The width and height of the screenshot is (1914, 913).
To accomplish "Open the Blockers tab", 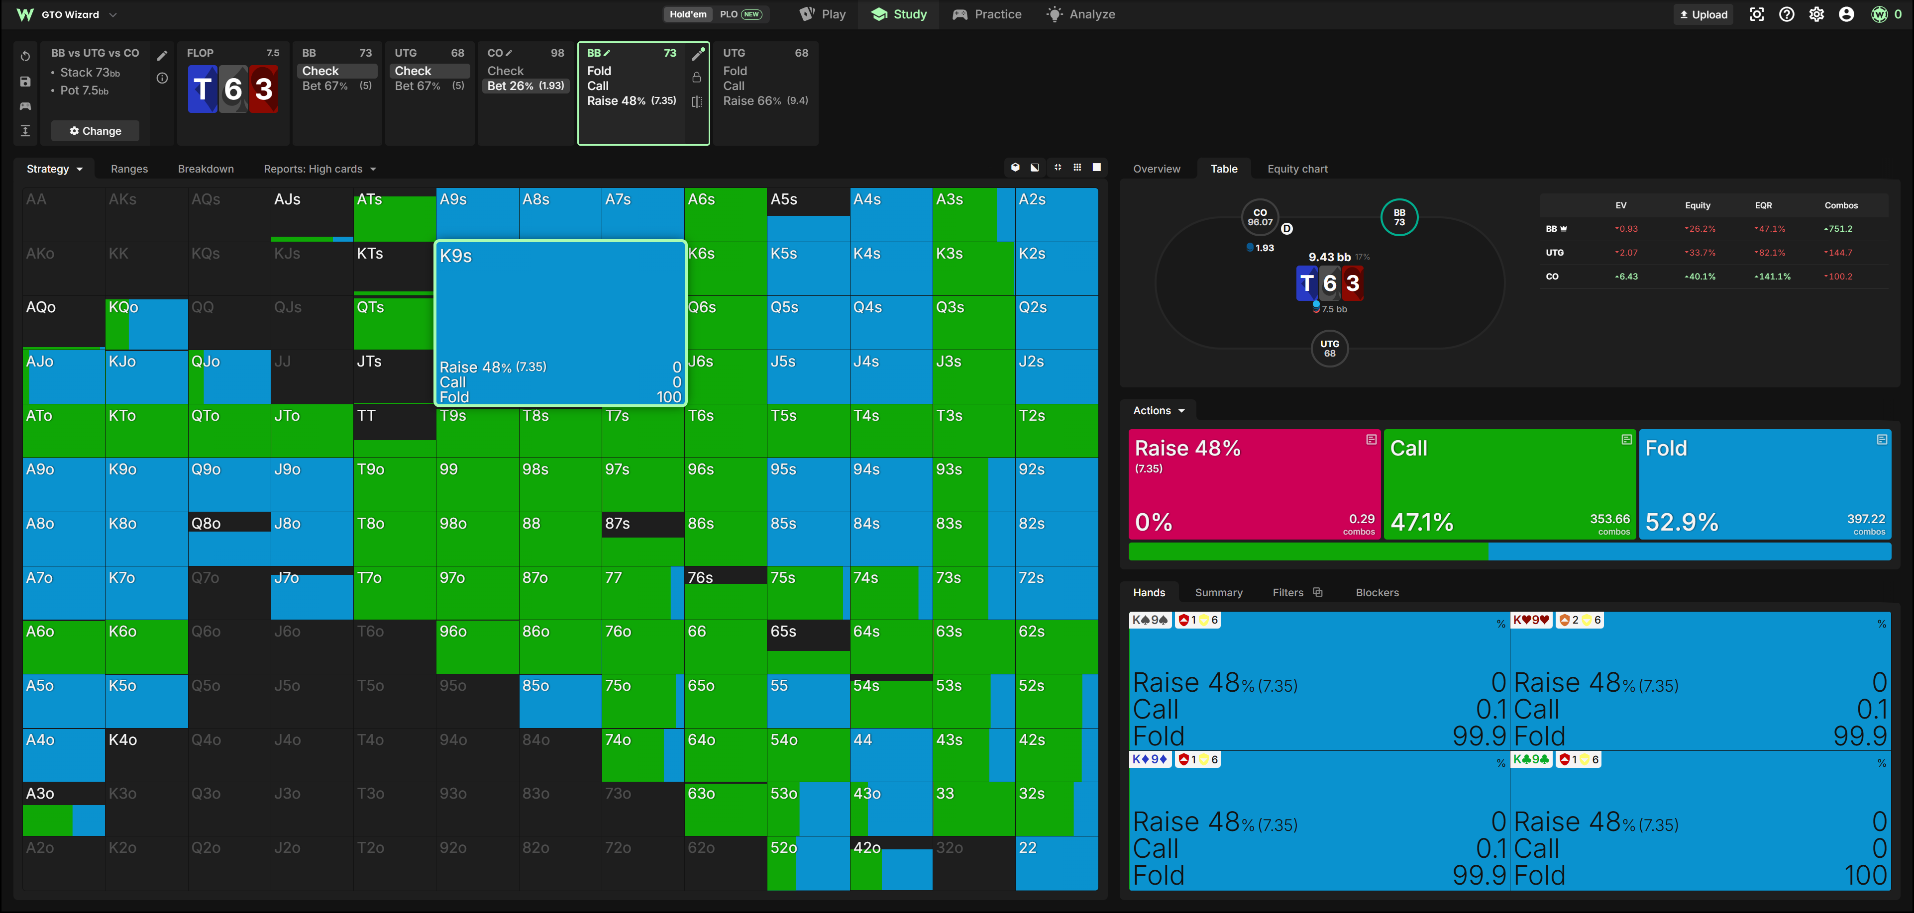I will point(1377,592).
